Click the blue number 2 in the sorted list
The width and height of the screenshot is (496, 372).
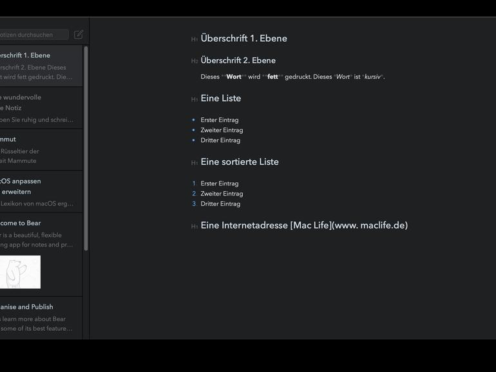pos(195,194)
